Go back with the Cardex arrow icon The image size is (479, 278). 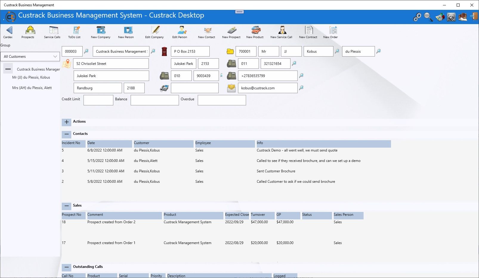click(9, 30)
